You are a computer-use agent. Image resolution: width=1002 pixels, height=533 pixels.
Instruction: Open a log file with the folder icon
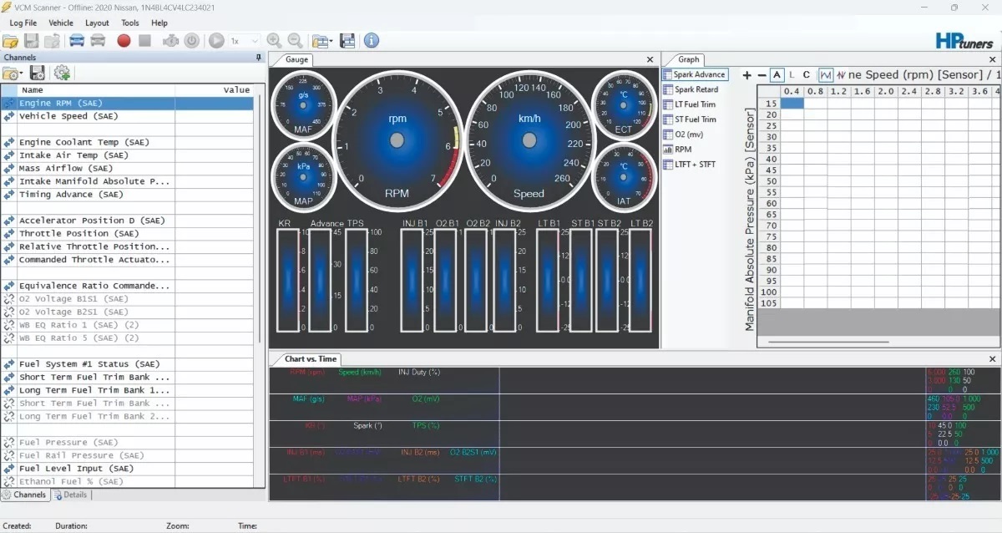coord(11,40)
